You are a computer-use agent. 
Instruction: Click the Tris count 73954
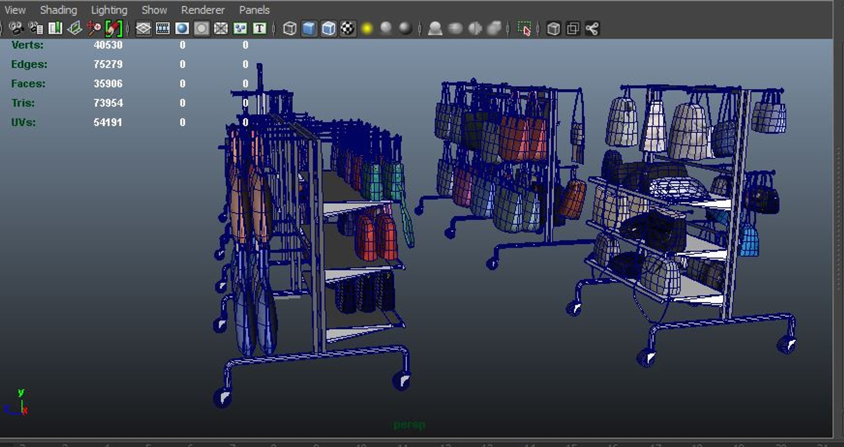108,103
